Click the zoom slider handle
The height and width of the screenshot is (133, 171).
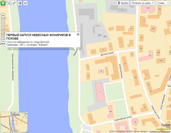click(x=3, y=39)
